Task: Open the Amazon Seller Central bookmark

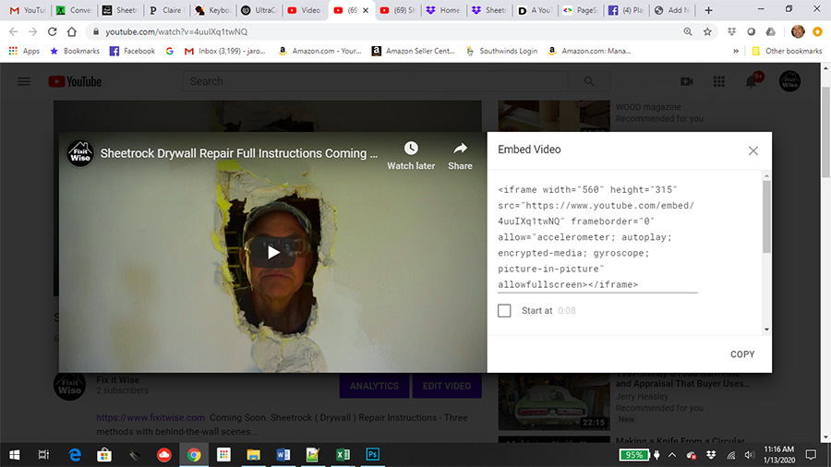Action: tap(414, 51)
